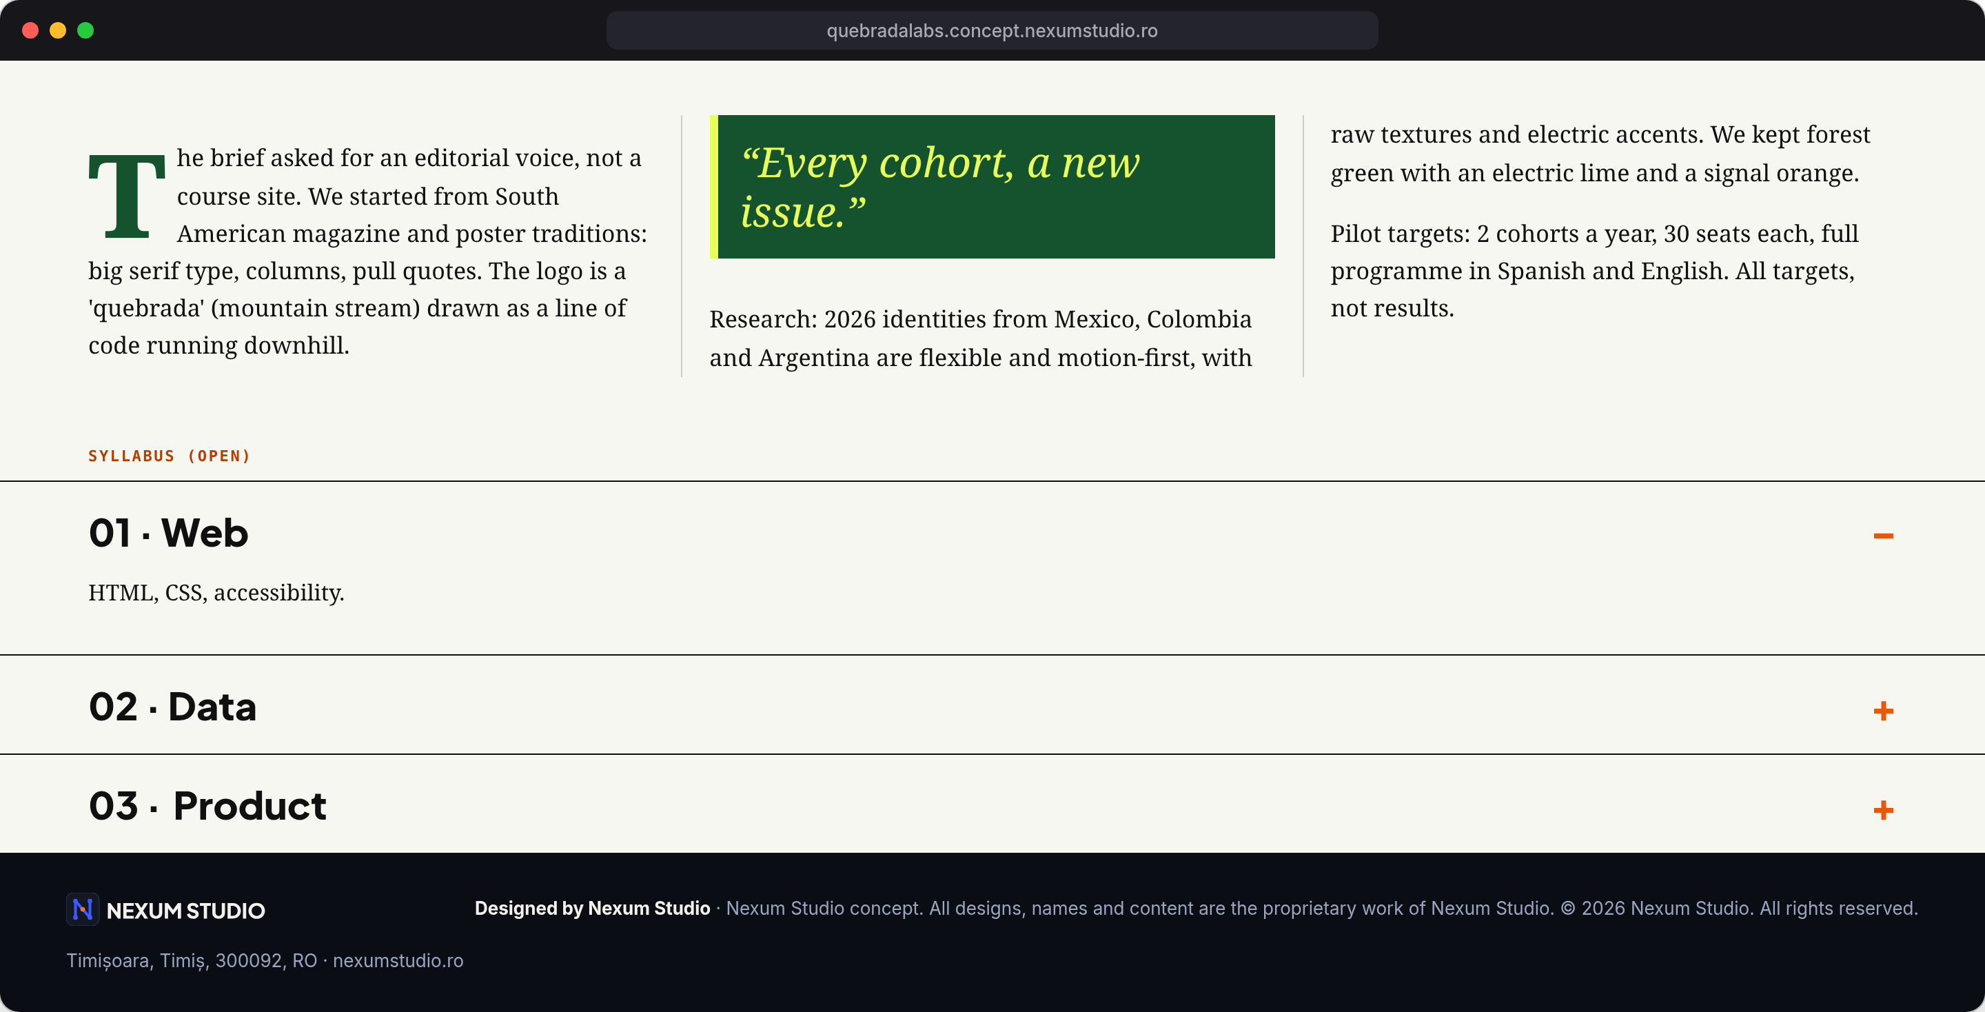Click the 'HTML, CSS, accessibility.' text
This screenshot has width=1985, height=1012.
[x=216, y=592]
